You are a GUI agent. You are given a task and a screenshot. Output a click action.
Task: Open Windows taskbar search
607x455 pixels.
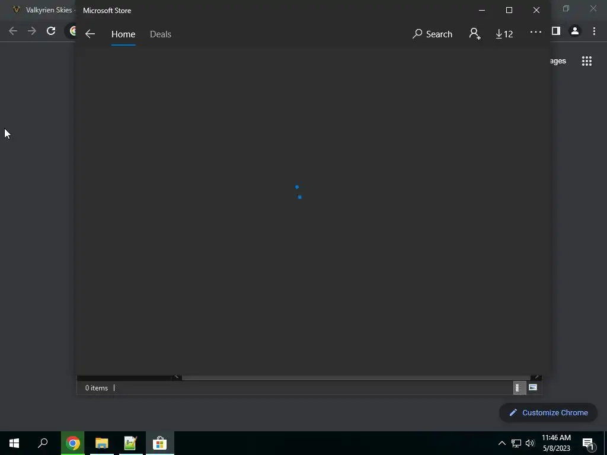[43, 443]
